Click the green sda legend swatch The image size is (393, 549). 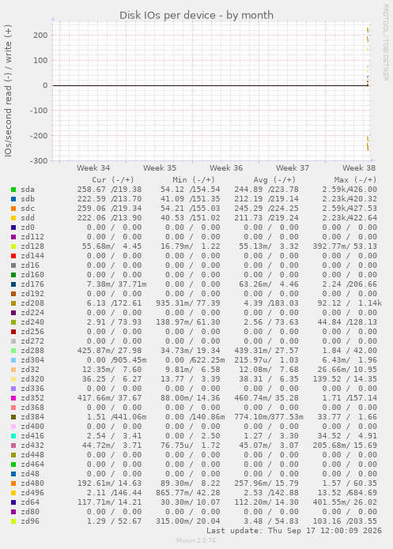pyautogui.click(x=13, y=190)
